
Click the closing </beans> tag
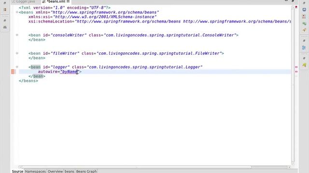28,81
